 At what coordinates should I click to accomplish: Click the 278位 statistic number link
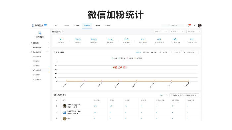[77, 39]
